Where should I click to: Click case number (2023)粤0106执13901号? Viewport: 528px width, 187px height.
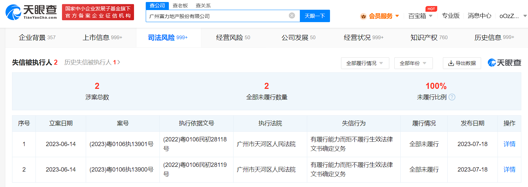point(122,144)
